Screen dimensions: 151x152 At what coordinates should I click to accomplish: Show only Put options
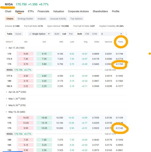tap(71, 34)
